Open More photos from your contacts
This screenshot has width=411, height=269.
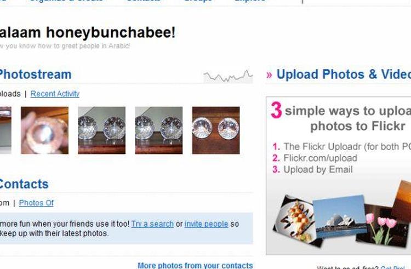pos(195,265)
